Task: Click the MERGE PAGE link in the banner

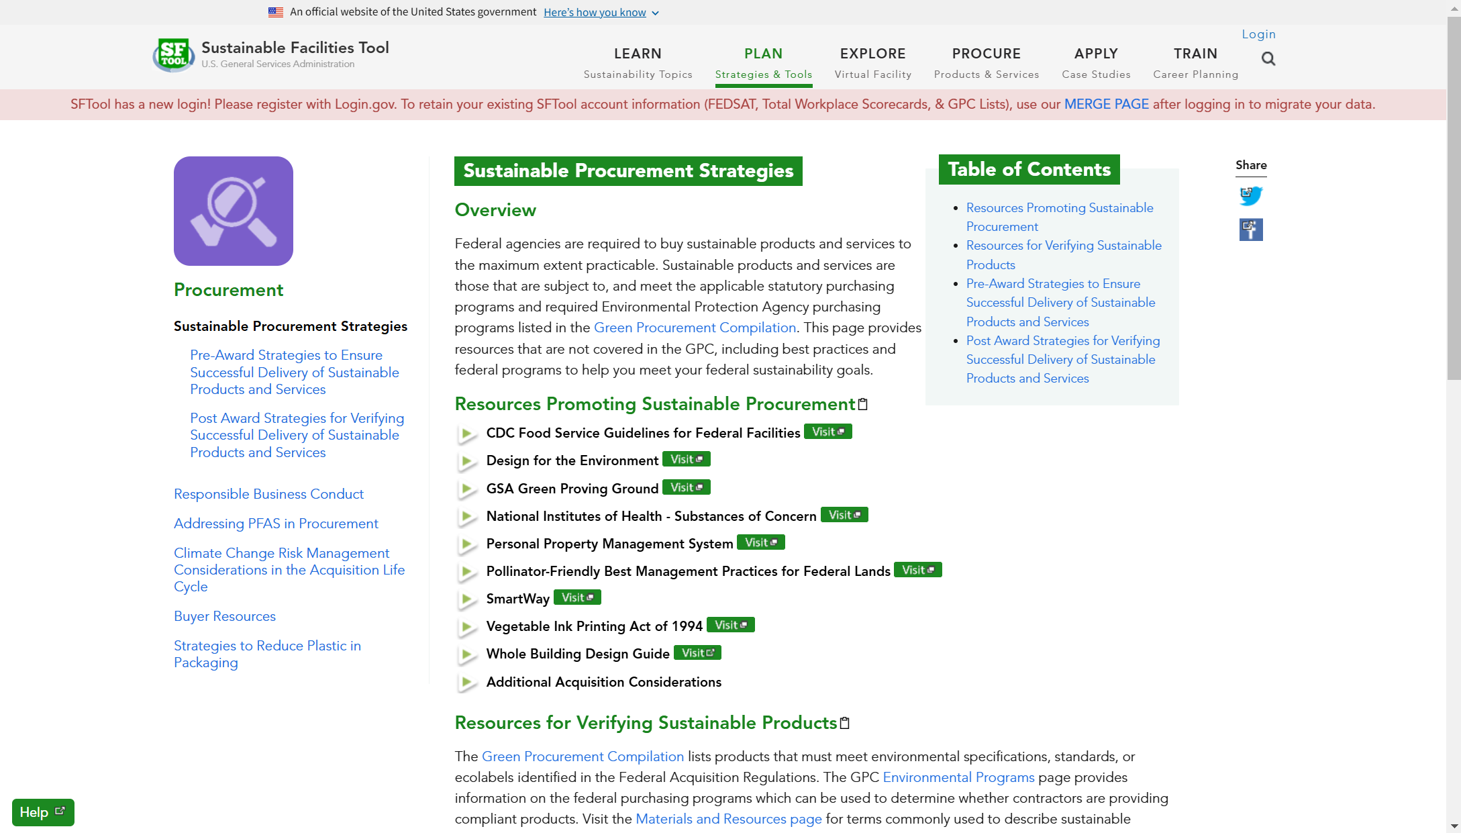Action: [1106, 104]
